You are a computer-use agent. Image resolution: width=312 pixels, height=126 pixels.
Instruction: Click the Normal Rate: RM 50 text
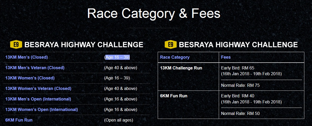240,114
